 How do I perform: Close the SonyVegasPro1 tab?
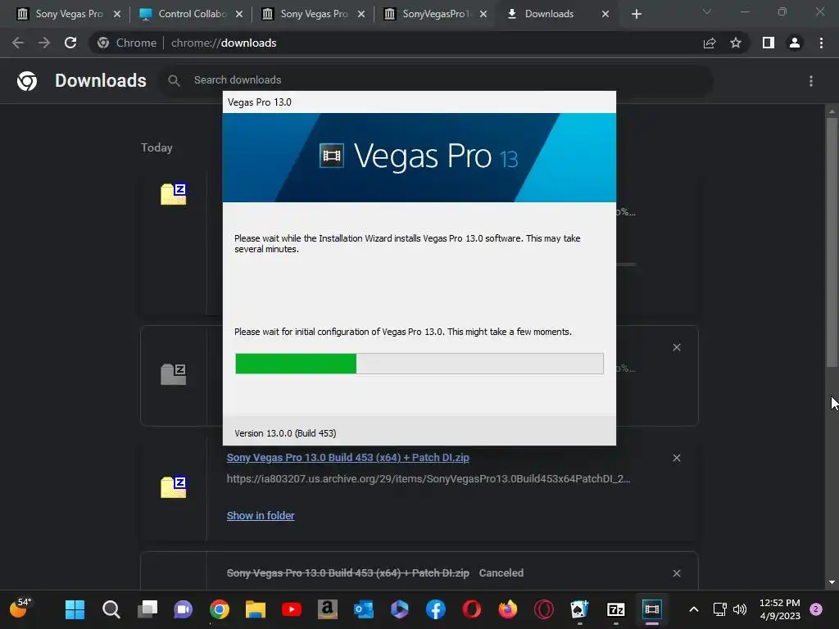483,14
